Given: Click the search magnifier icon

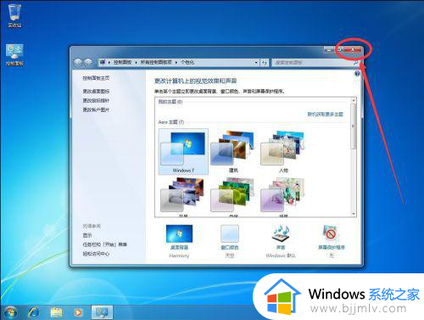Looking at the screenshot, I should [x=356, y=63].
